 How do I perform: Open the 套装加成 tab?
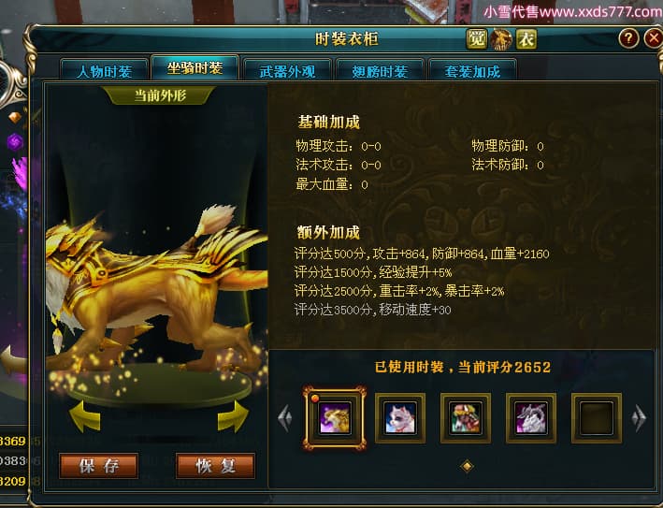pyautogui.click(x=472, y=71)
